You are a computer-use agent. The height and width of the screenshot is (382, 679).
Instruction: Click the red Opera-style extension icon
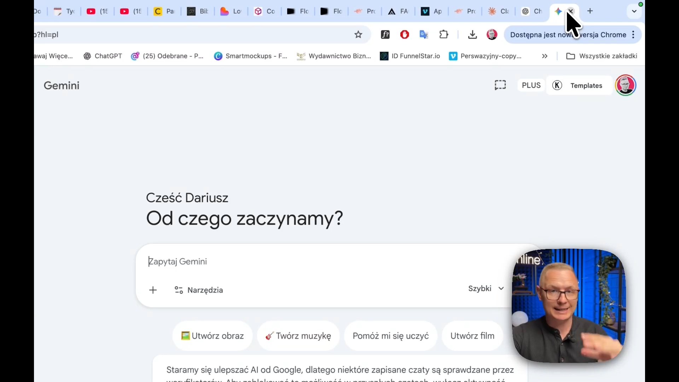[x=405, y=35]
